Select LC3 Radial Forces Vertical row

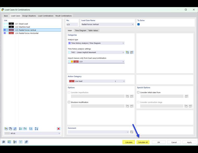[x=32, y=30]
